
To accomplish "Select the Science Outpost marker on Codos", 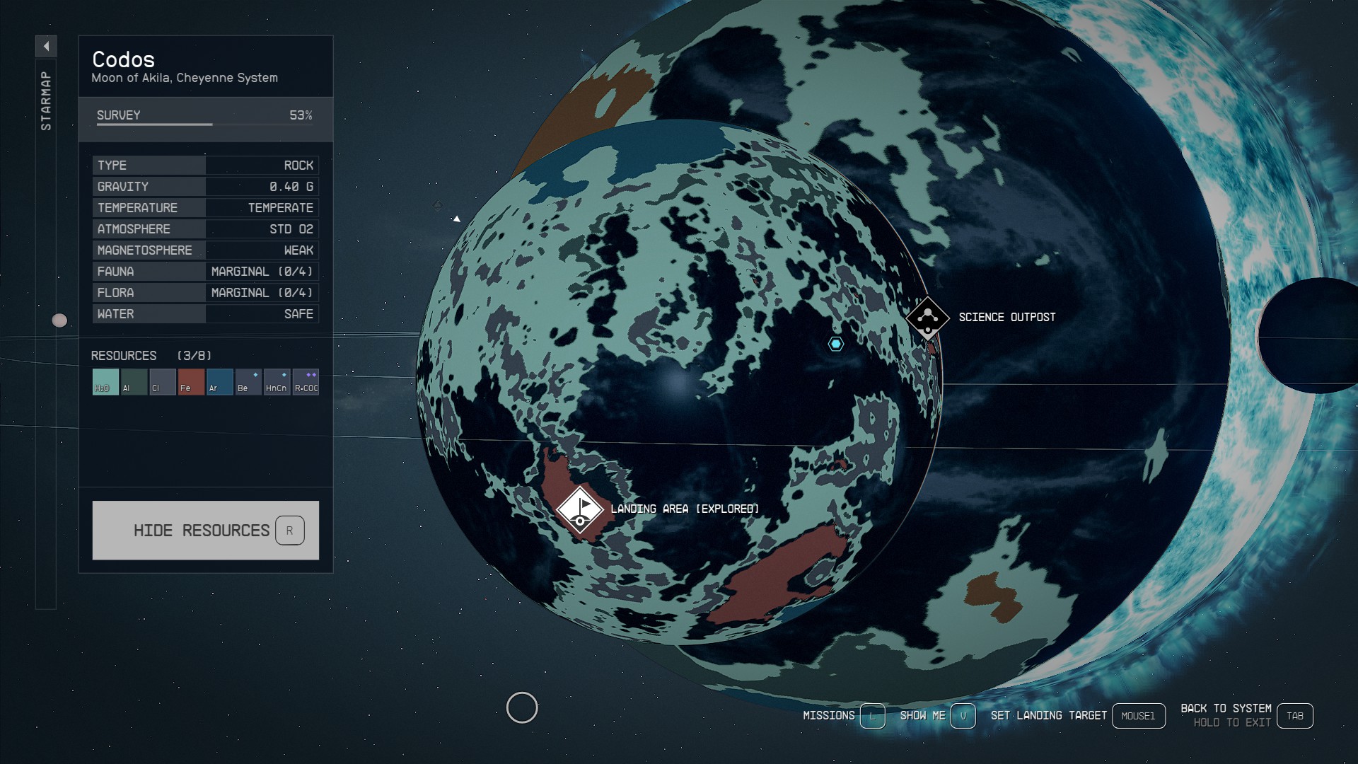I will tap(927, 318).
